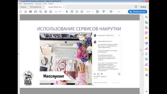Add a comment from toolbar bubble
Image resolution: width=167 pixels, height=94 pixels.
[111, 11]
